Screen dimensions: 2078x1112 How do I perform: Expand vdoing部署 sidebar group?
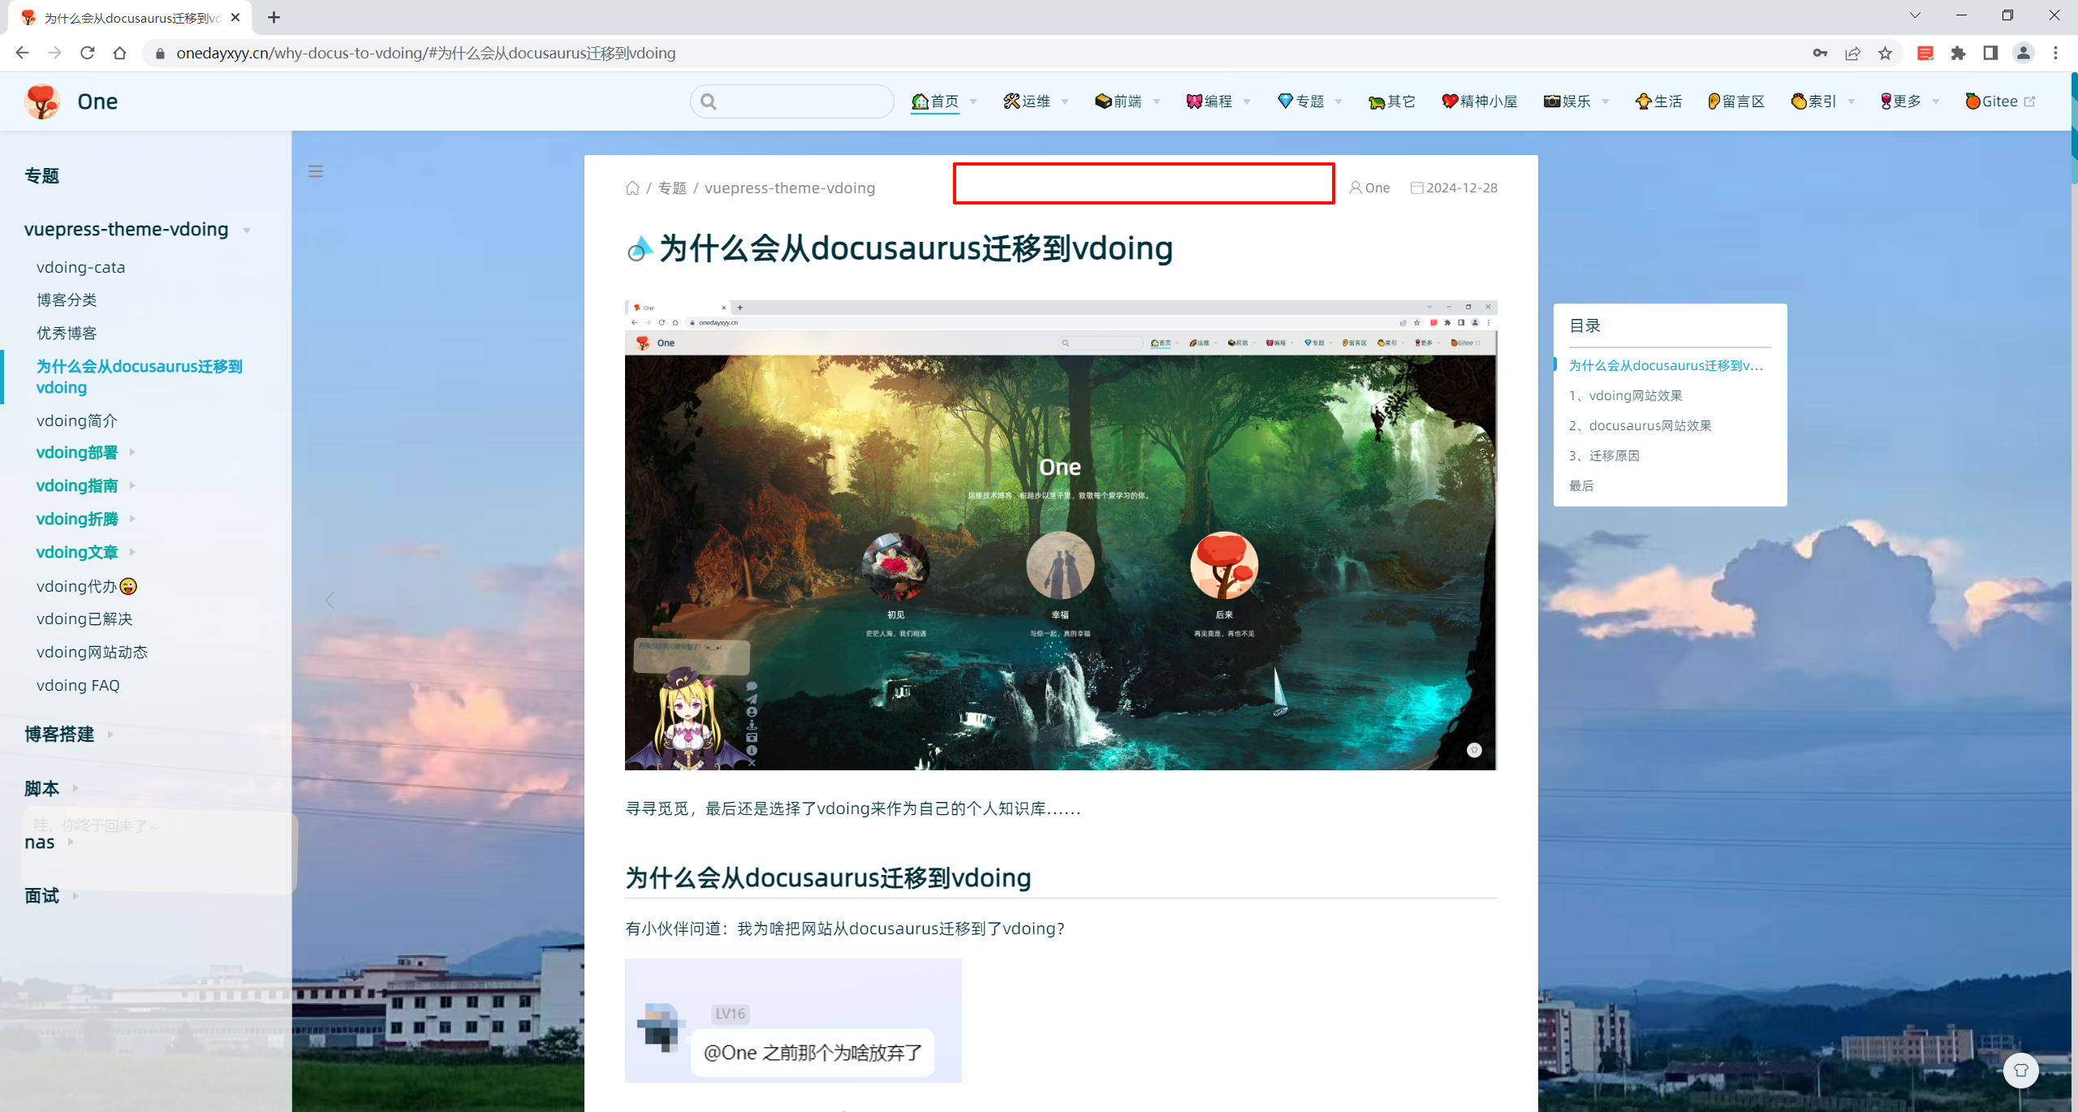pyautogui.click(x=85, y=452)
